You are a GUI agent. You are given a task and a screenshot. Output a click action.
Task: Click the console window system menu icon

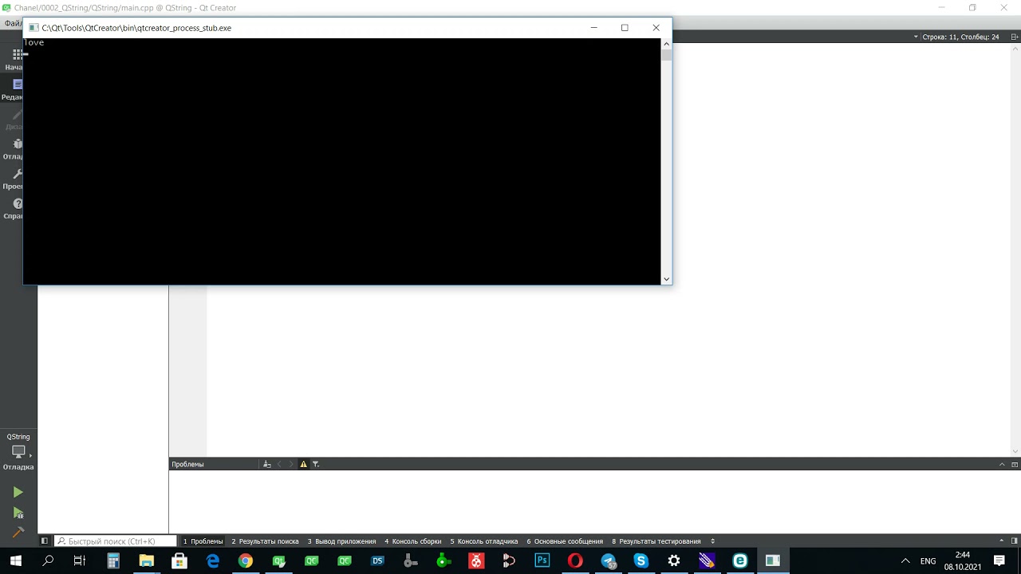click(x=34, y=28)
